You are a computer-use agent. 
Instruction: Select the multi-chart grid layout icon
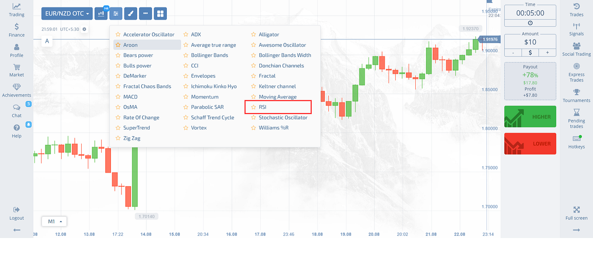coord(160,13)
